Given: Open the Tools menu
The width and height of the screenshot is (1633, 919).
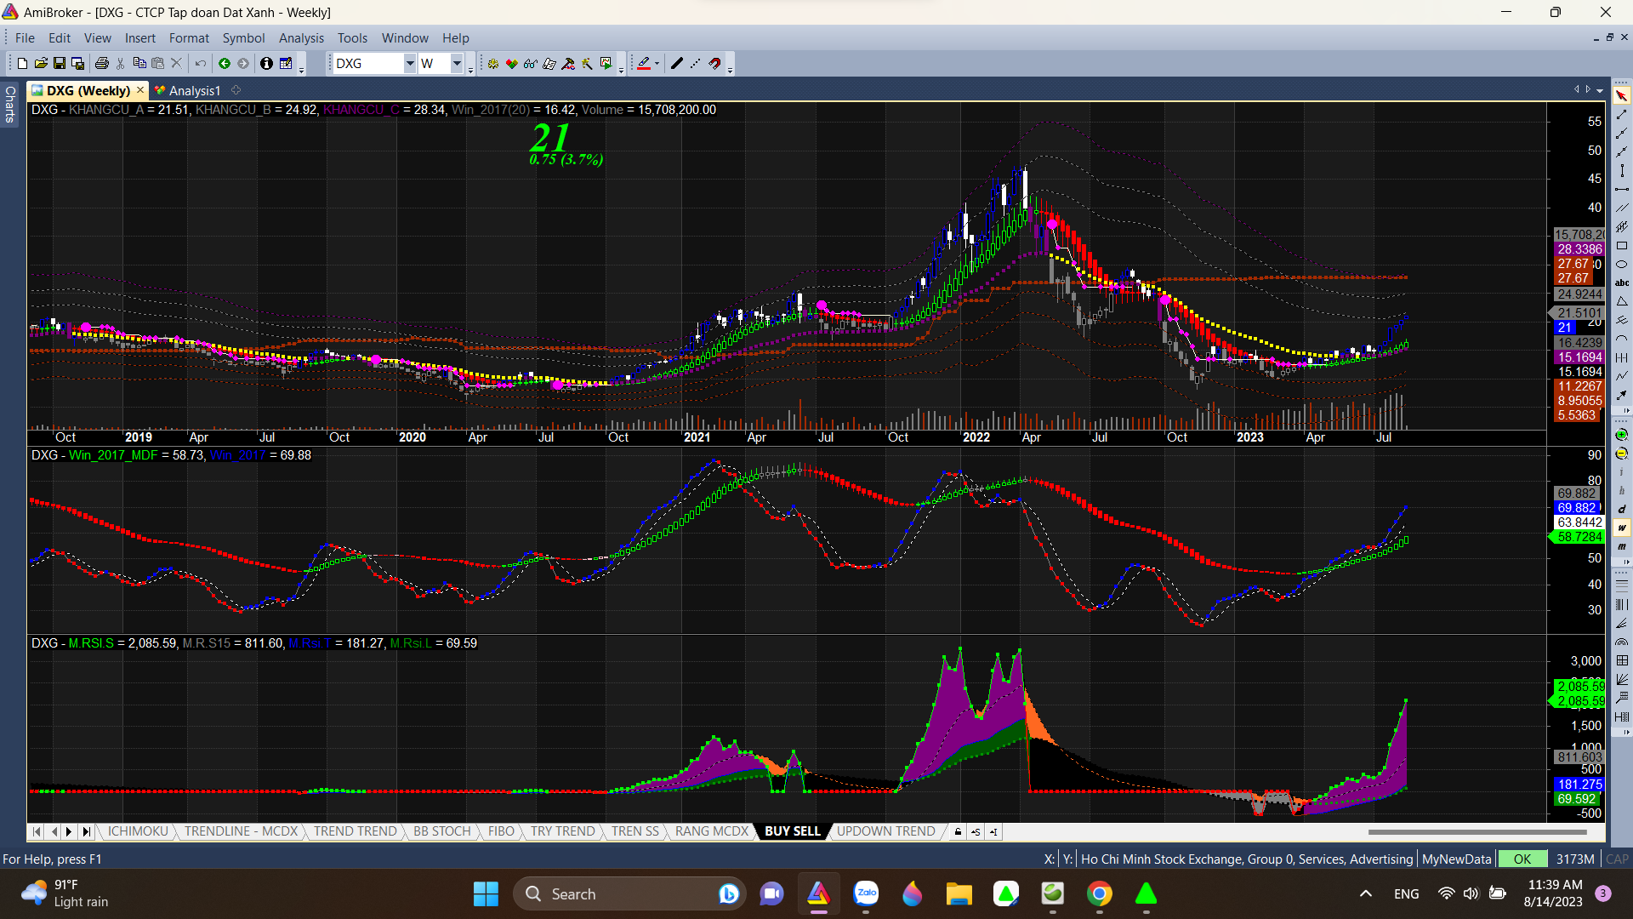Looking at the screenshot, I should click(352, 38).
